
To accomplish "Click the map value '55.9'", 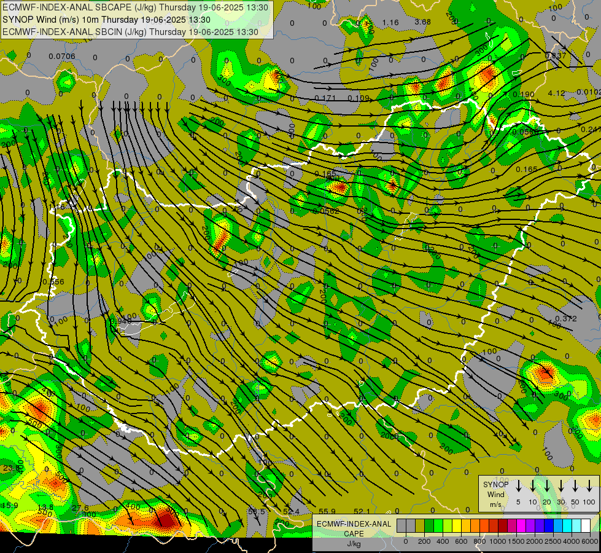I will [x=327, y=512].
